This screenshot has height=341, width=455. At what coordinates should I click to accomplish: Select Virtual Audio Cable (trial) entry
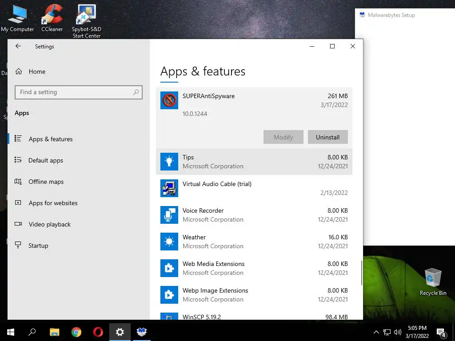(254, 188)
